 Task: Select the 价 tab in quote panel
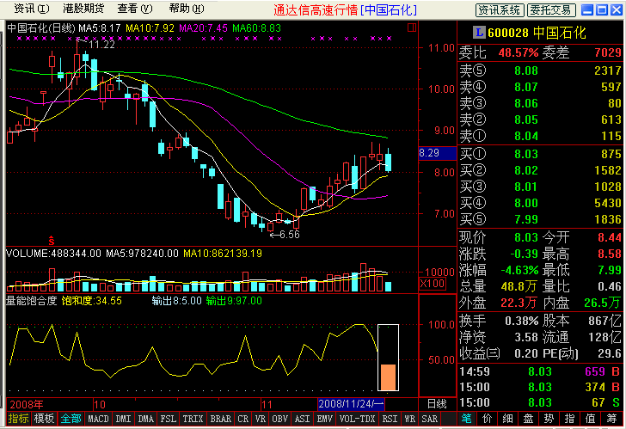[x=487, y=419]
